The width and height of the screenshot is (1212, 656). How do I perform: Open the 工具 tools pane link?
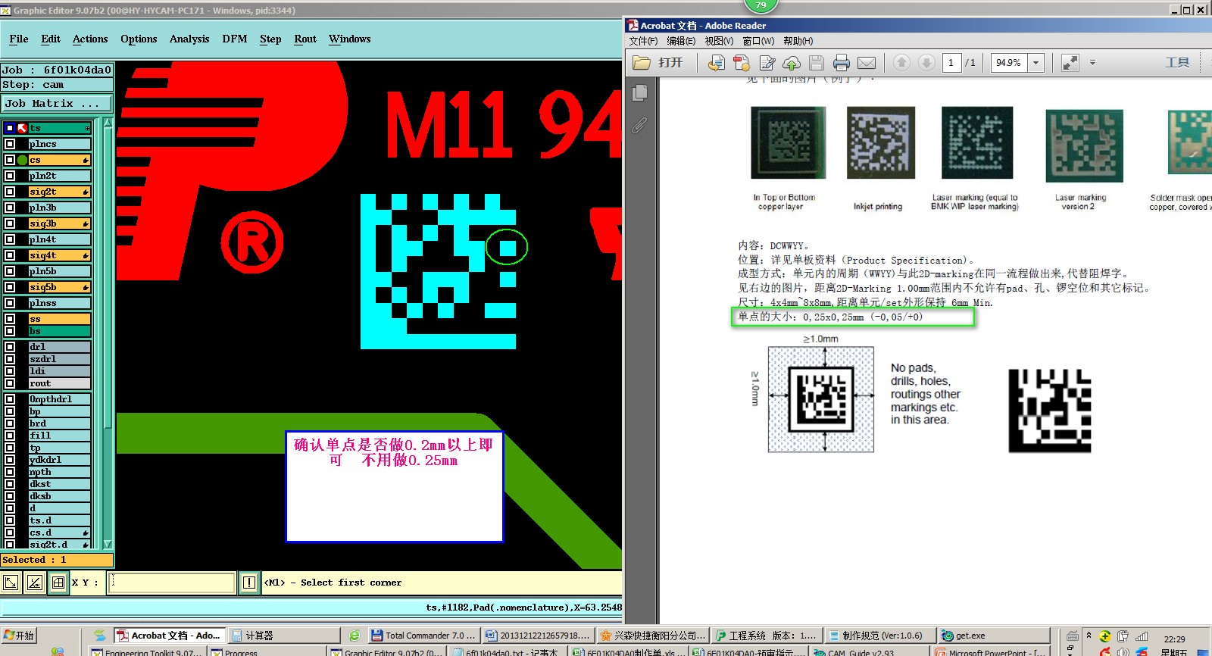point(1177,63)
